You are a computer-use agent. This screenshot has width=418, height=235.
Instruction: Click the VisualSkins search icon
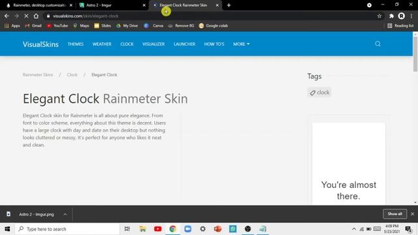(378, 44)
